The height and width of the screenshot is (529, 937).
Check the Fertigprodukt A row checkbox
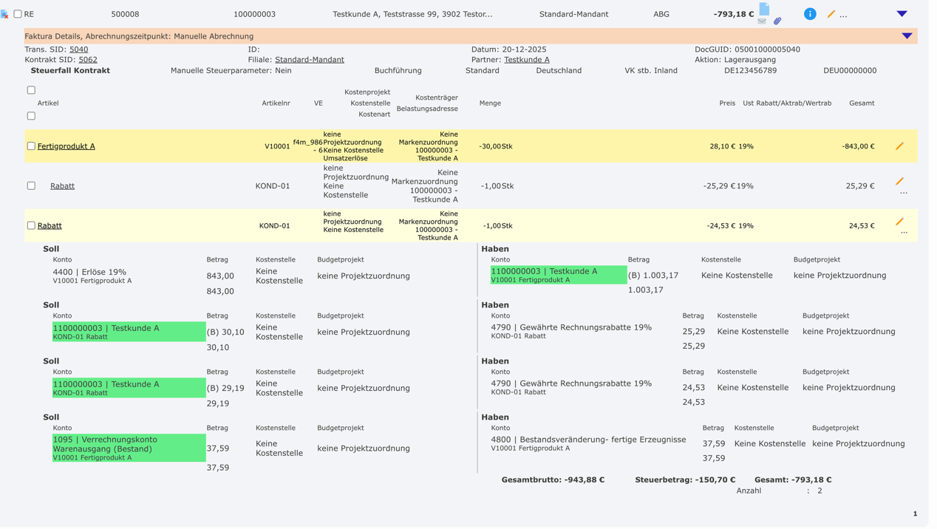(x=31, y=146)
